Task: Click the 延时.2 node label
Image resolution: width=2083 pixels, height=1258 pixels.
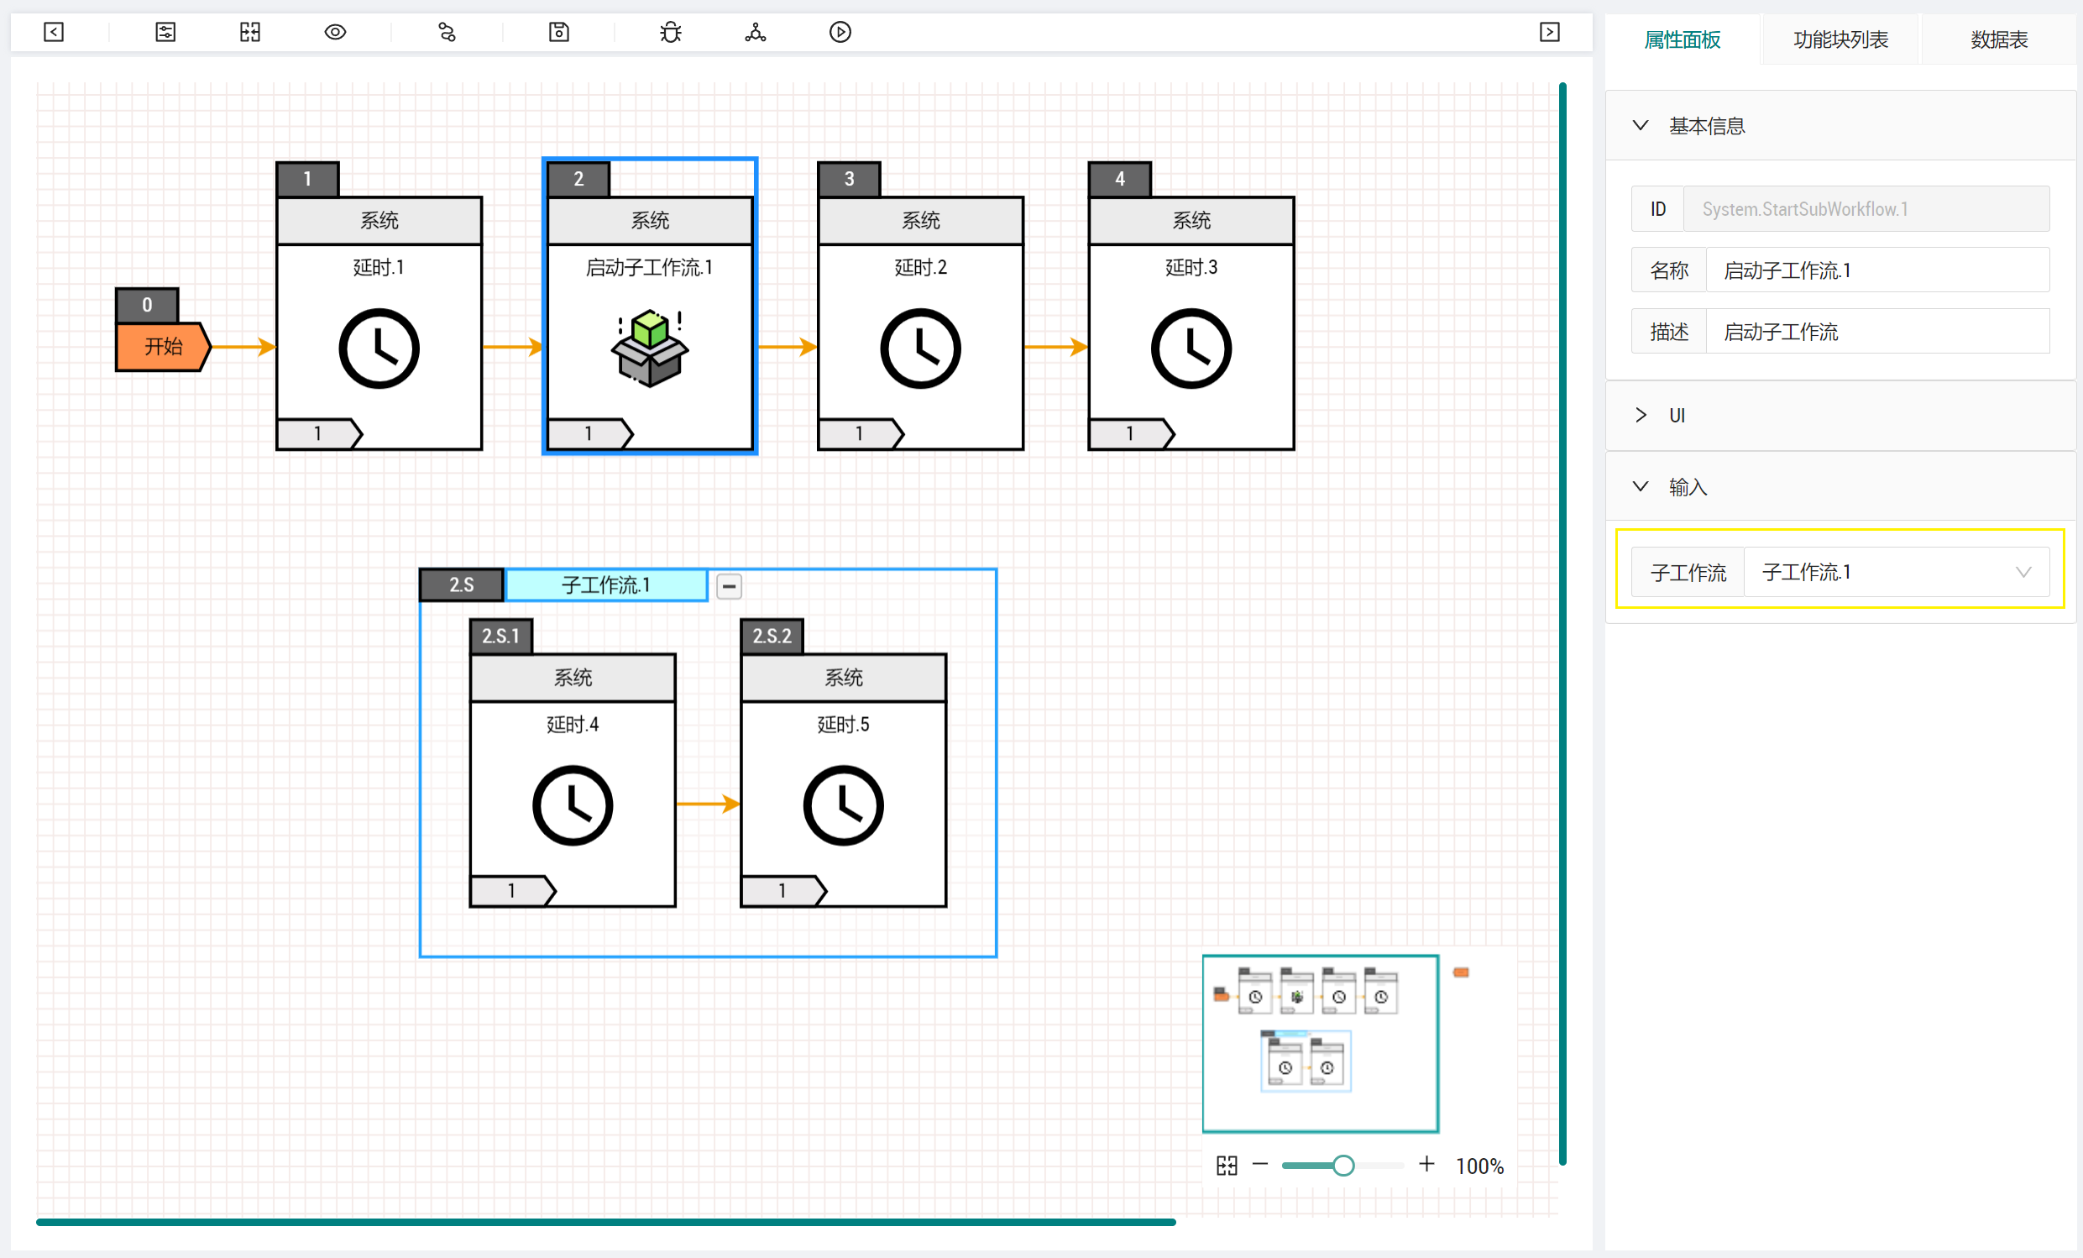Action: coord(921,268)
